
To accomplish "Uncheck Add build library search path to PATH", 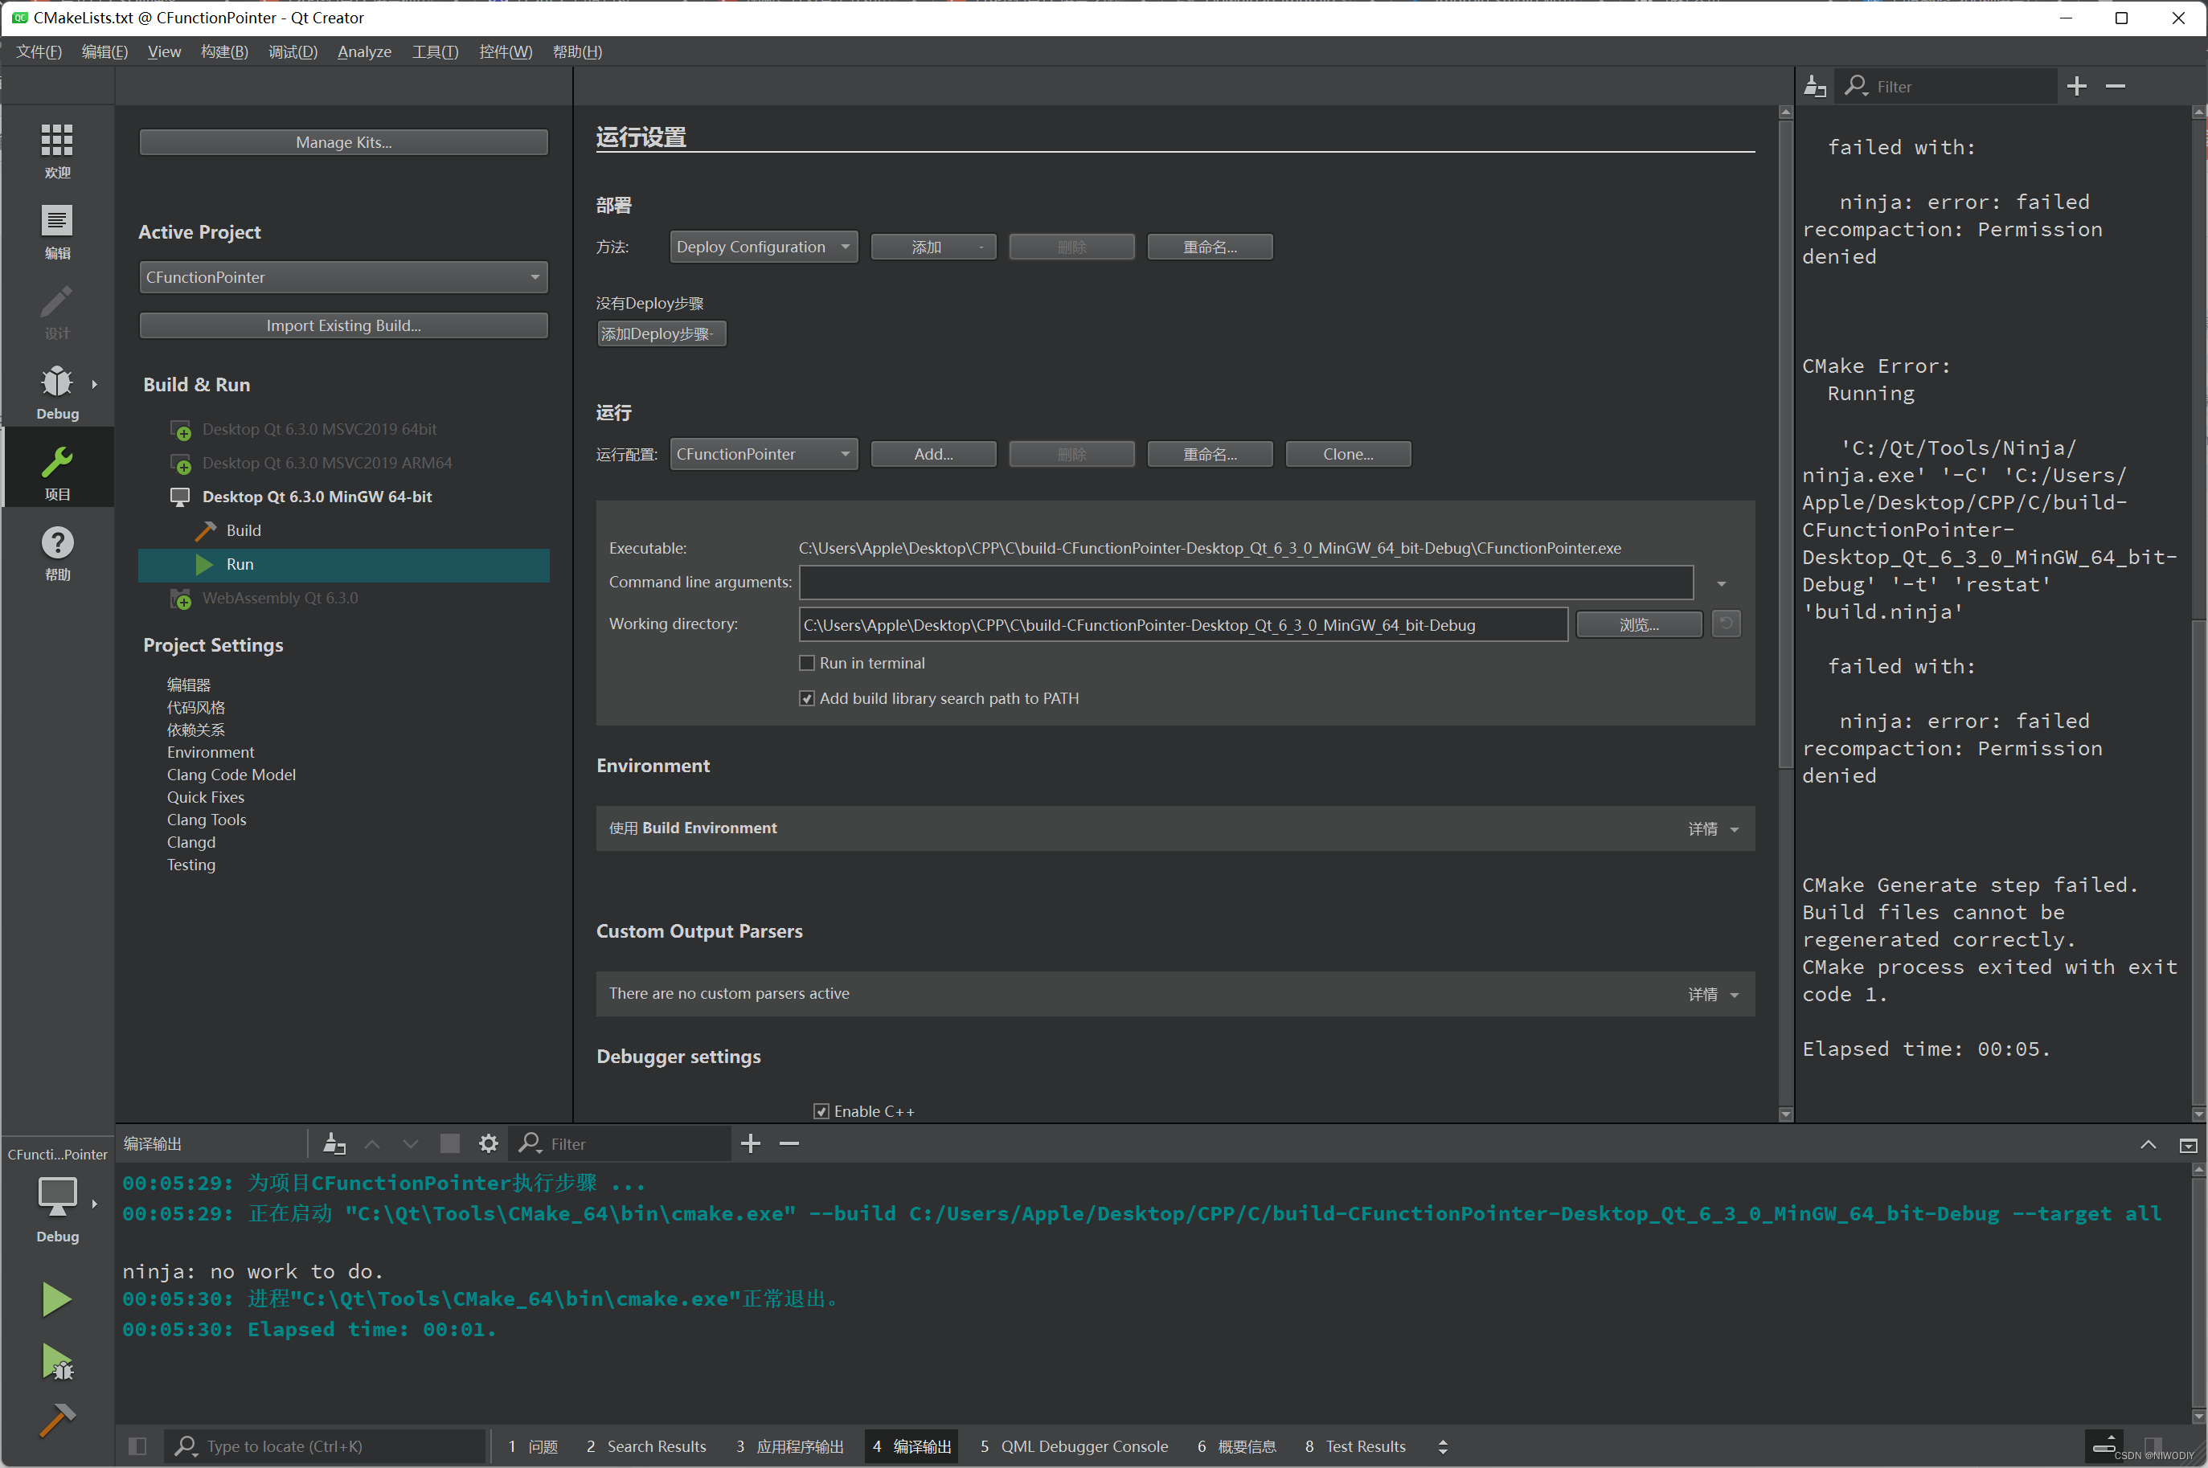I will 806,698.
